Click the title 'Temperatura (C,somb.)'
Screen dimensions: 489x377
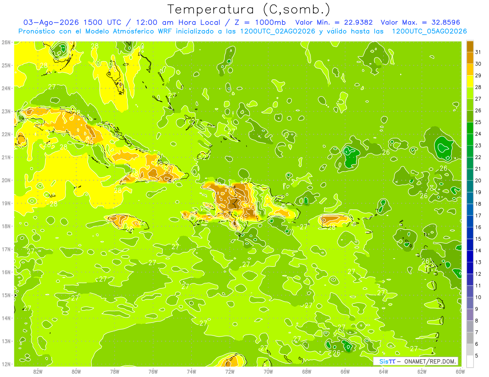tap(249, 10)
